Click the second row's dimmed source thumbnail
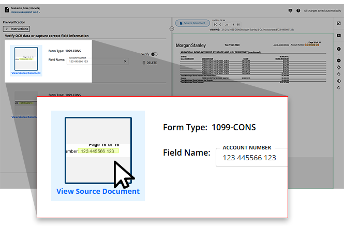344x228 pixels. point(26,103)
